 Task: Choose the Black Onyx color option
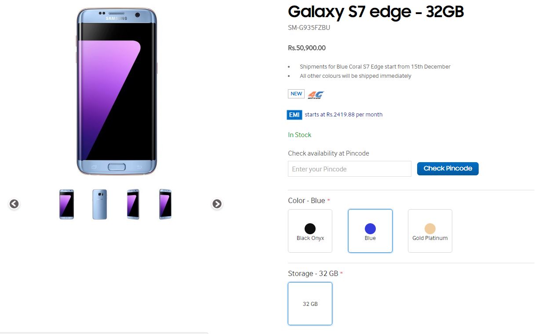coord(310,231)
